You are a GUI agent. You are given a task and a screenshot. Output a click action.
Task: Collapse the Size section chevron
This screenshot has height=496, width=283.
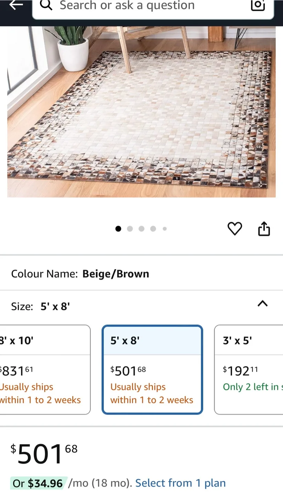coord(262,304)
